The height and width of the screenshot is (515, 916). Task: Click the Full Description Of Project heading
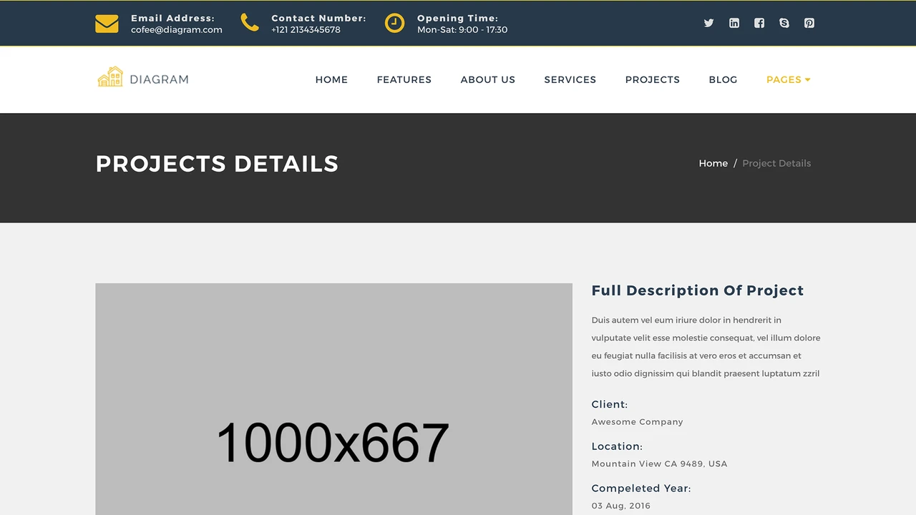pyautogui.click(x=698, y=290)
